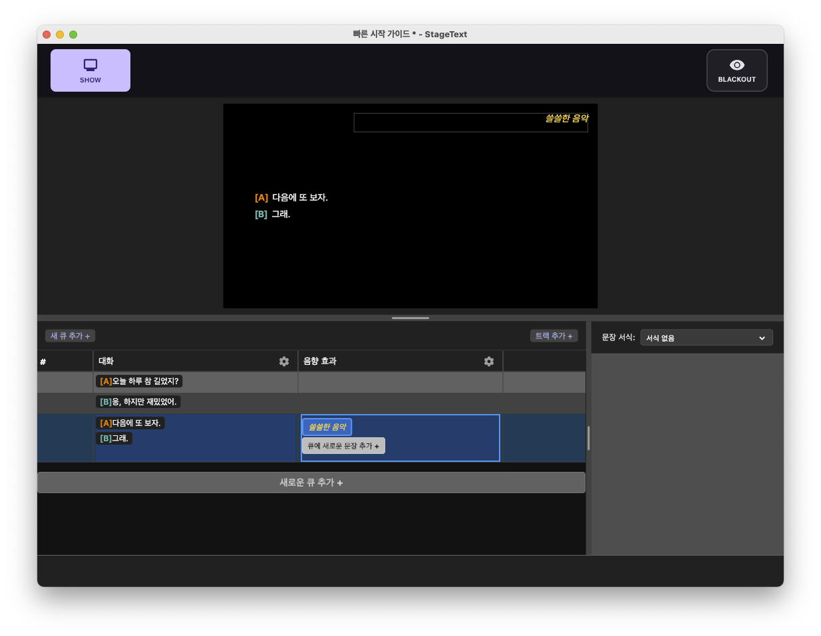Image resolution: width=821 pixels, height=636 pixels.
Task: Open 대화 track settings gear
Action: [x=284, y=362]
